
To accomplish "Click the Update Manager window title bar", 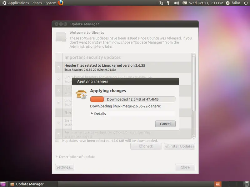I will 125,24.
